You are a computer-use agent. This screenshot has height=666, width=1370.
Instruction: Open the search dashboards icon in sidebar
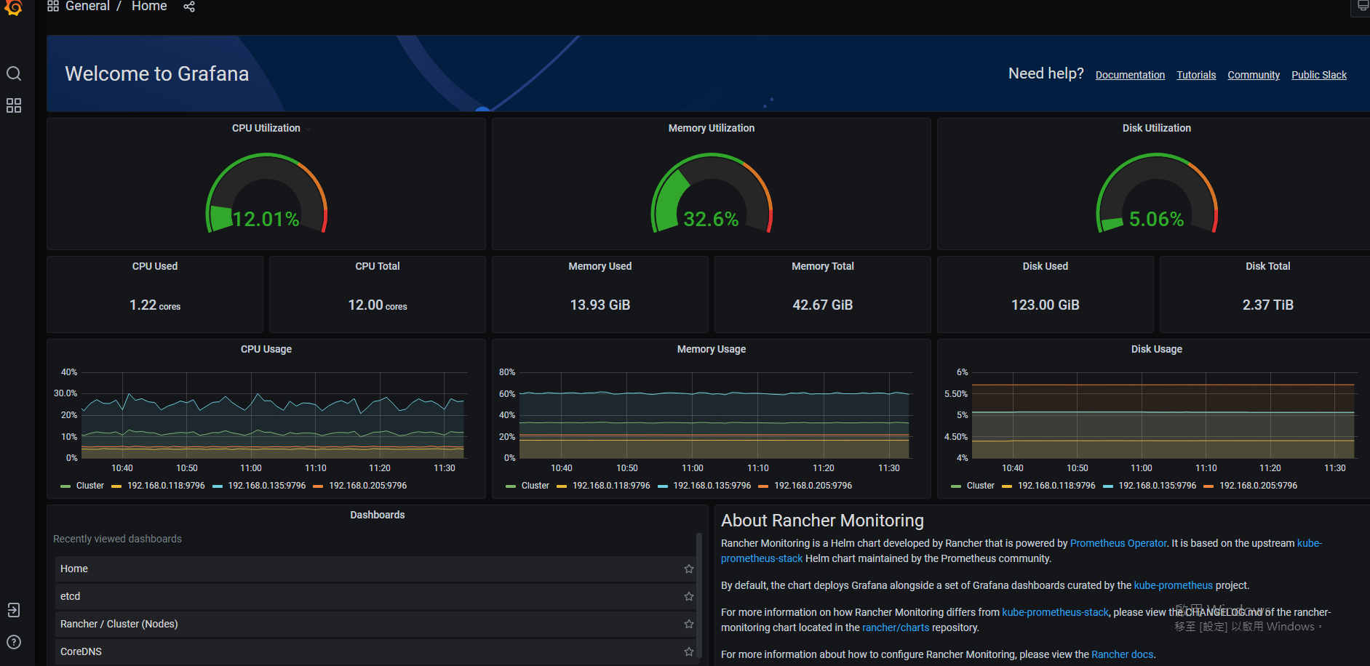coord(14,73)
